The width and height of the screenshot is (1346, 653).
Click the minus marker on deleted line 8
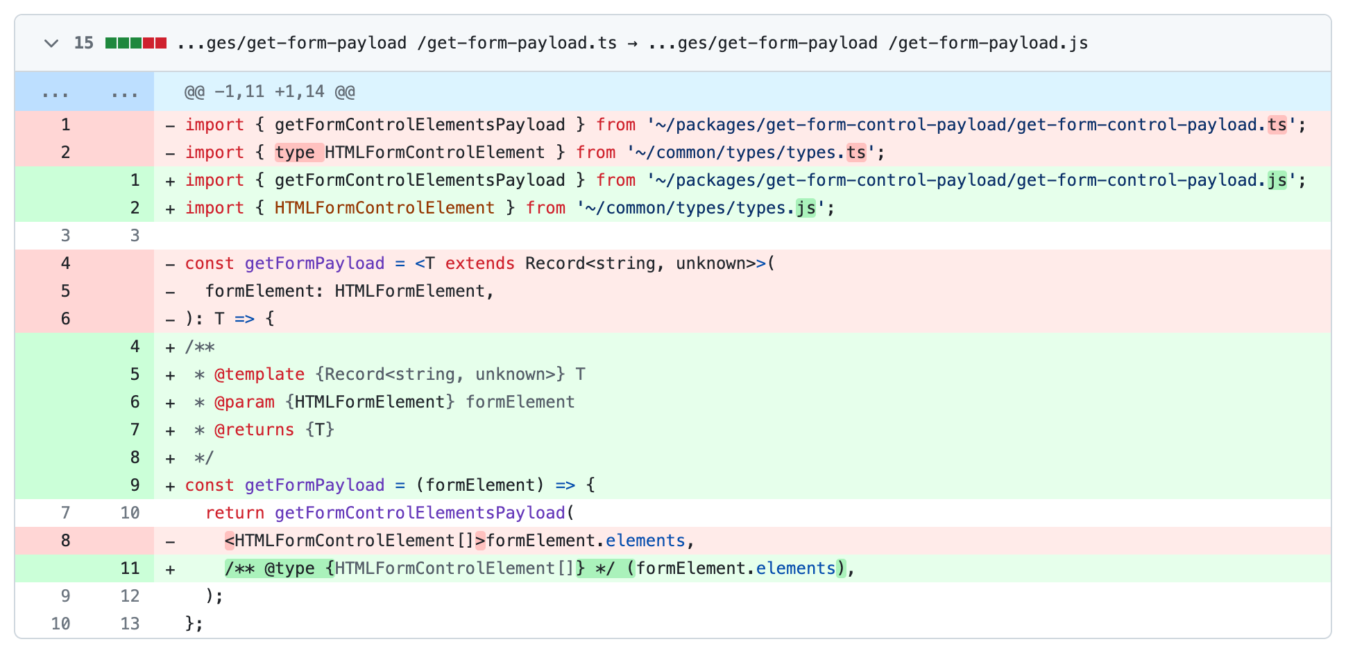click(x=171, y=541)
